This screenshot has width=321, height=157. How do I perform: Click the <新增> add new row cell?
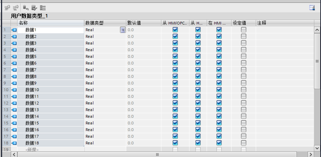[50, 150]
